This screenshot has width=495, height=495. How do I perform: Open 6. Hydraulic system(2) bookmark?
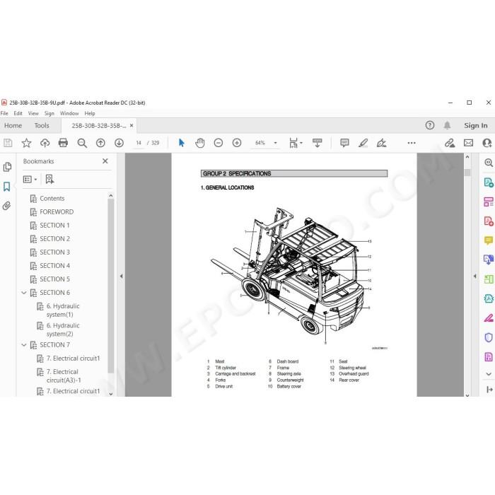coord(63,330)
